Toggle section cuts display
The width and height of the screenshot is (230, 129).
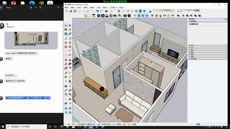[143, 15]
